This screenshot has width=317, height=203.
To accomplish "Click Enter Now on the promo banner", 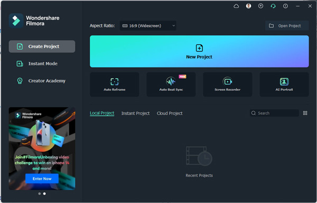I will pyautogui.click(x=42, y=179).
